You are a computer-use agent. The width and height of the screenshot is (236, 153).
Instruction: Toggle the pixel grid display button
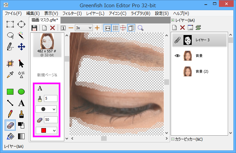coord(115,28)
